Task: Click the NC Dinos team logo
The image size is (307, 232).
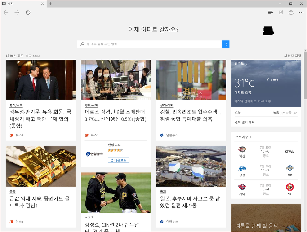Action: coord(289,168)
